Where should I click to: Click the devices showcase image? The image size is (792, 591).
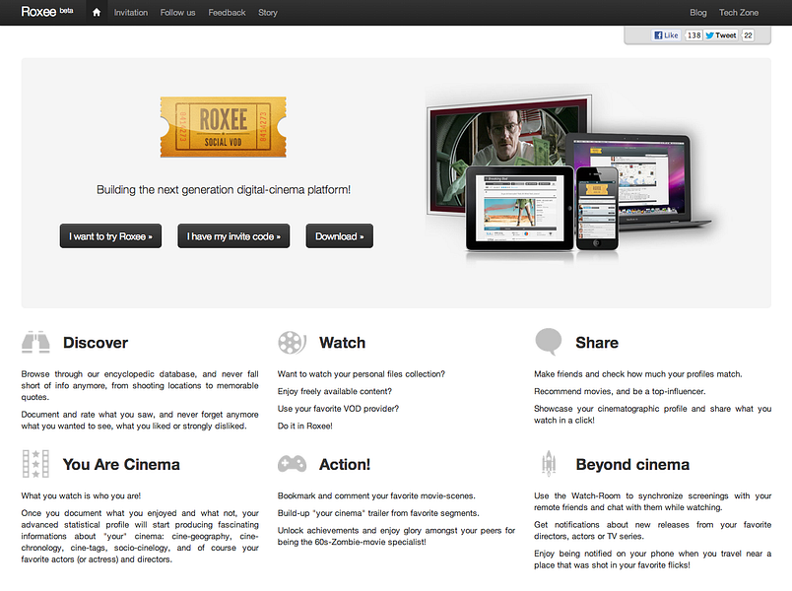point(568,174)
